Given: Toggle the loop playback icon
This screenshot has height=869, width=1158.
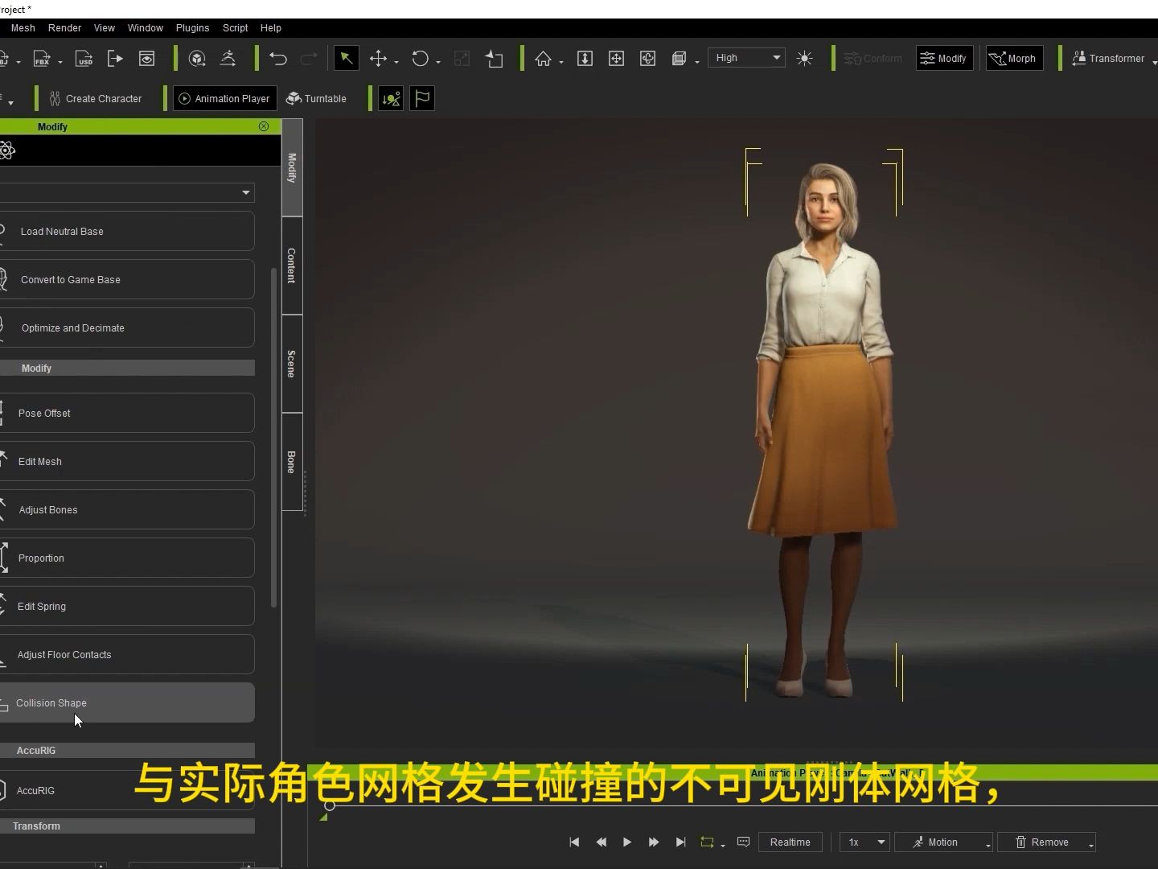Looking at the screenshot, I should pos(707,842).
